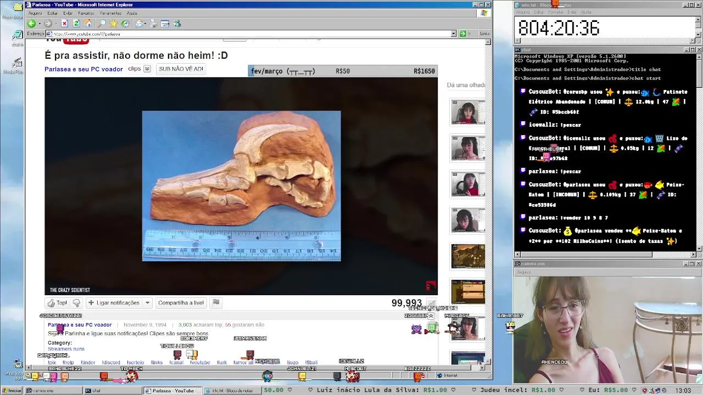Switch to Parlasea - YouTube taskbar button
The height and width of the screenshot is (395, 703).
[172, 391]
